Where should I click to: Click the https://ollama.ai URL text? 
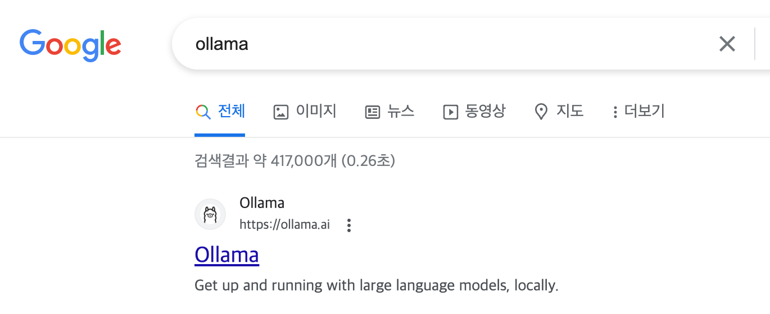click(x=284, y=225)
